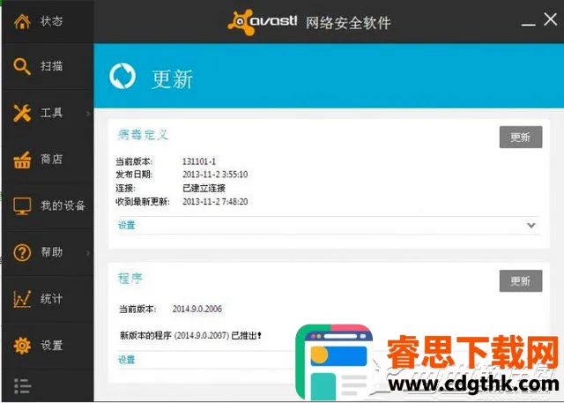Image resolution: width=564 pixels, height=403 pixels.
Task: Open the 我的设备 menu item
Action: tap(48, 205)
